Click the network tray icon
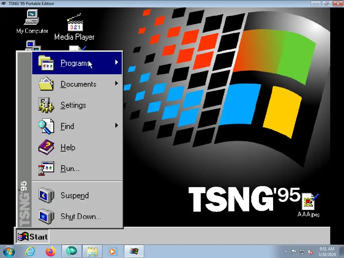344x258 pixels. click(302, 252)
